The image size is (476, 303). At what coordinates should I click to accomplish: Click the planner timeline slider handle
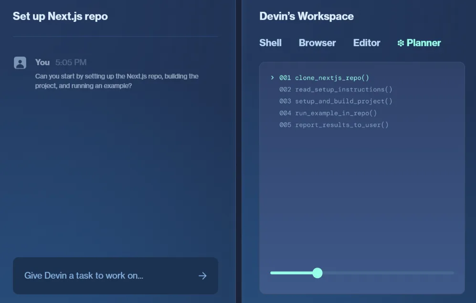pos(317,273)
